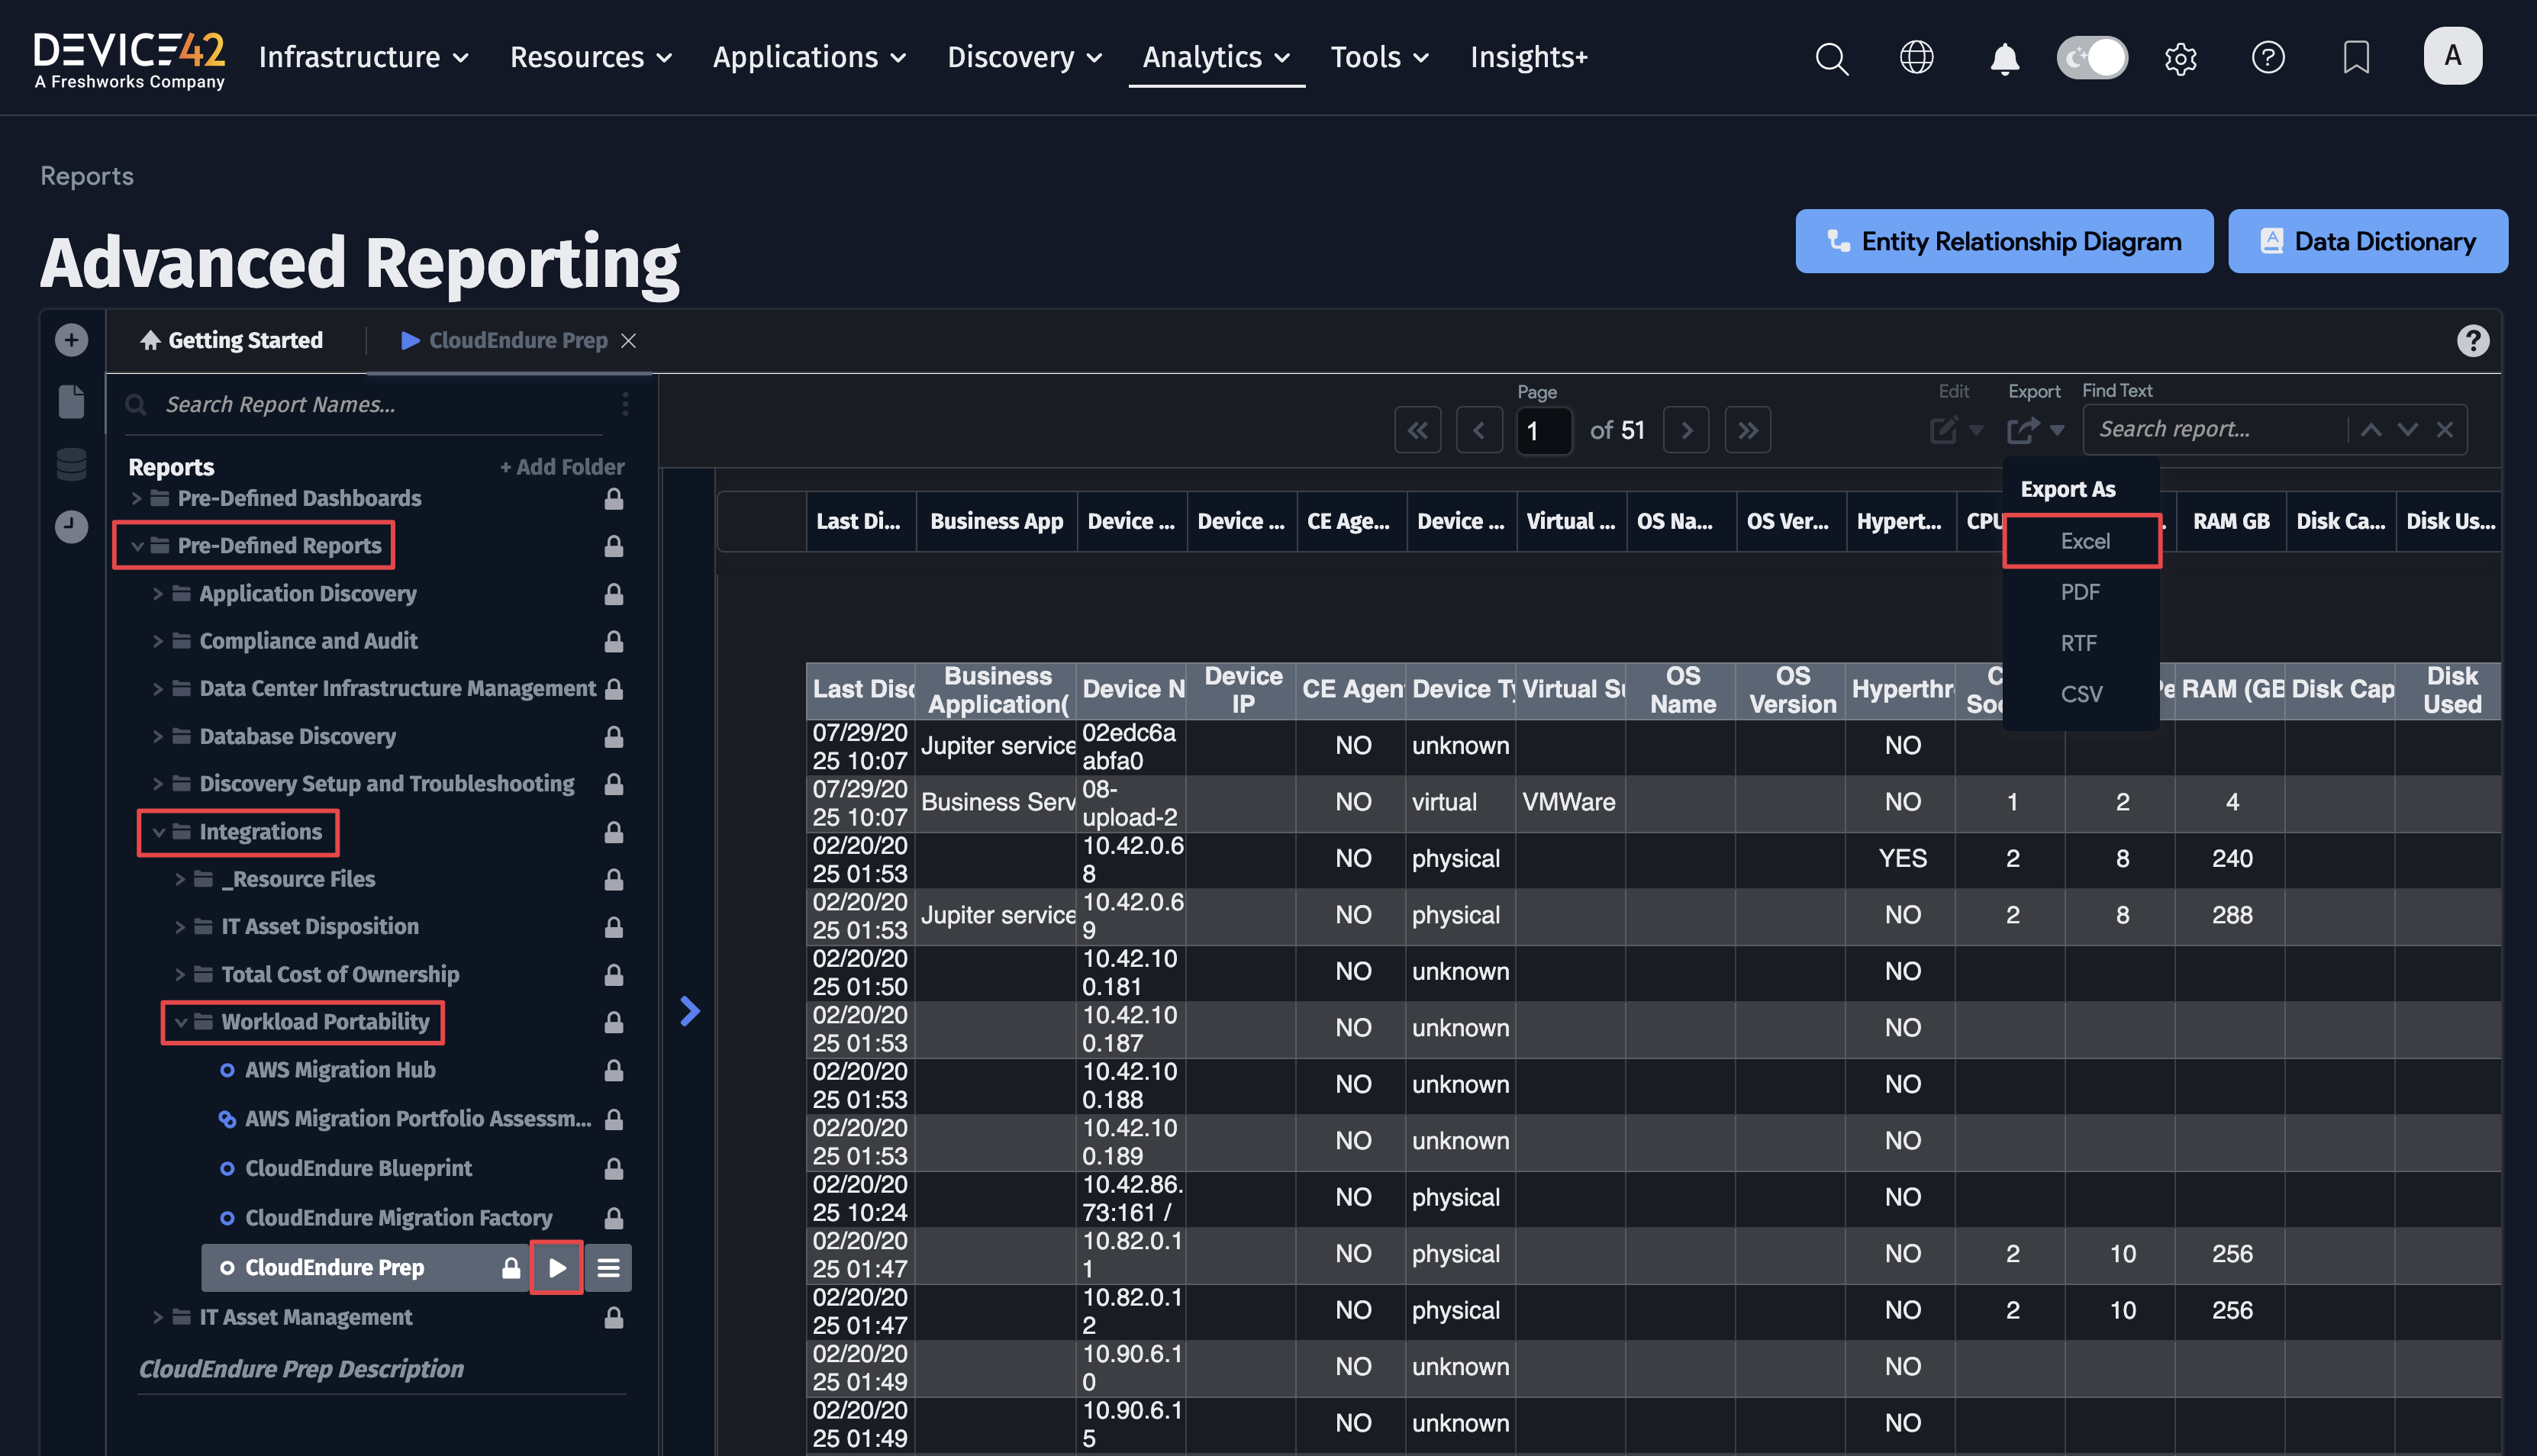
Task: Select AWS Migration Hub report
Action: click(340, 1070)
